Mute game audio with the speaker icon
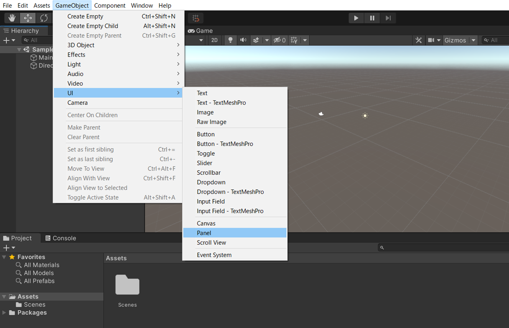 click(243, 40)
